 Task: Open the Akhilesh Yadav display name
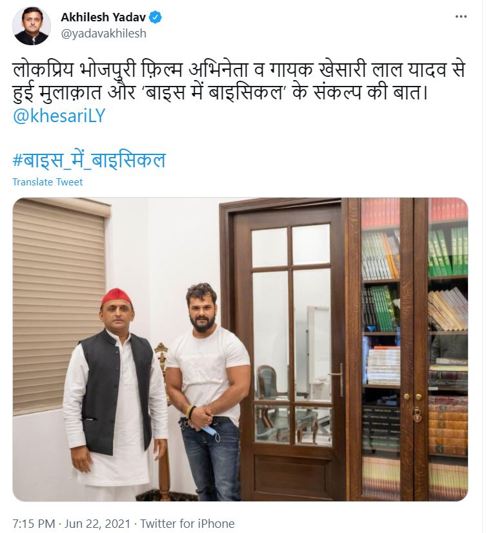point(103,17)
